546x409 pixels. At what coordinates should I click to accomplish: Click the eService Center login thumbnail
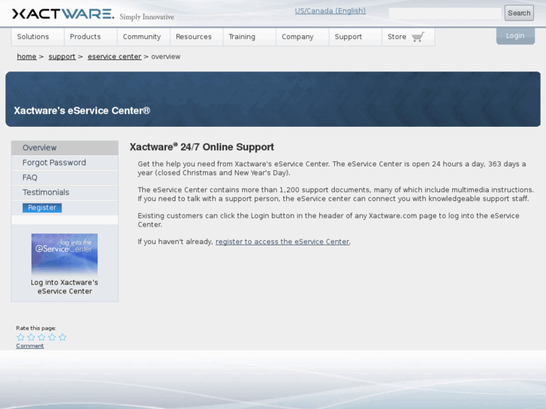tap(65, 254)
